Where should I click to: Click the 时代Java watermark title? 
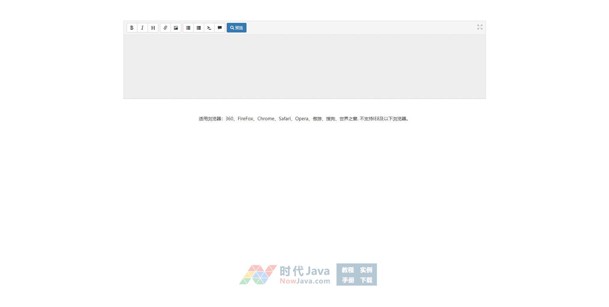click(305, 271)
